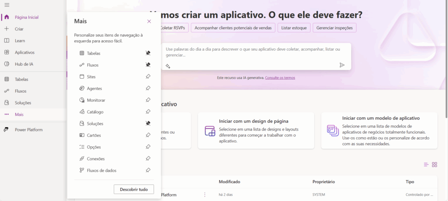
Task: Sort by Modificado column header
Action: [229, 182]
